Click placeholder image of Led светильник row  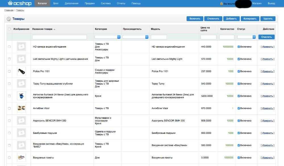pos(21,59)
